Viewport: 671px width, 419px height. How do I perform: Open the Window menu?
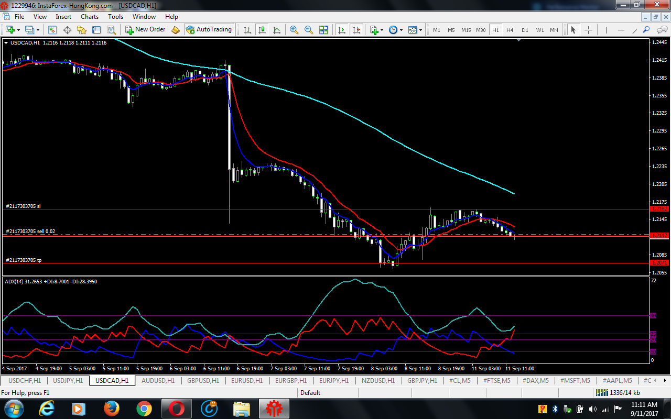click(x=144, y=17)
